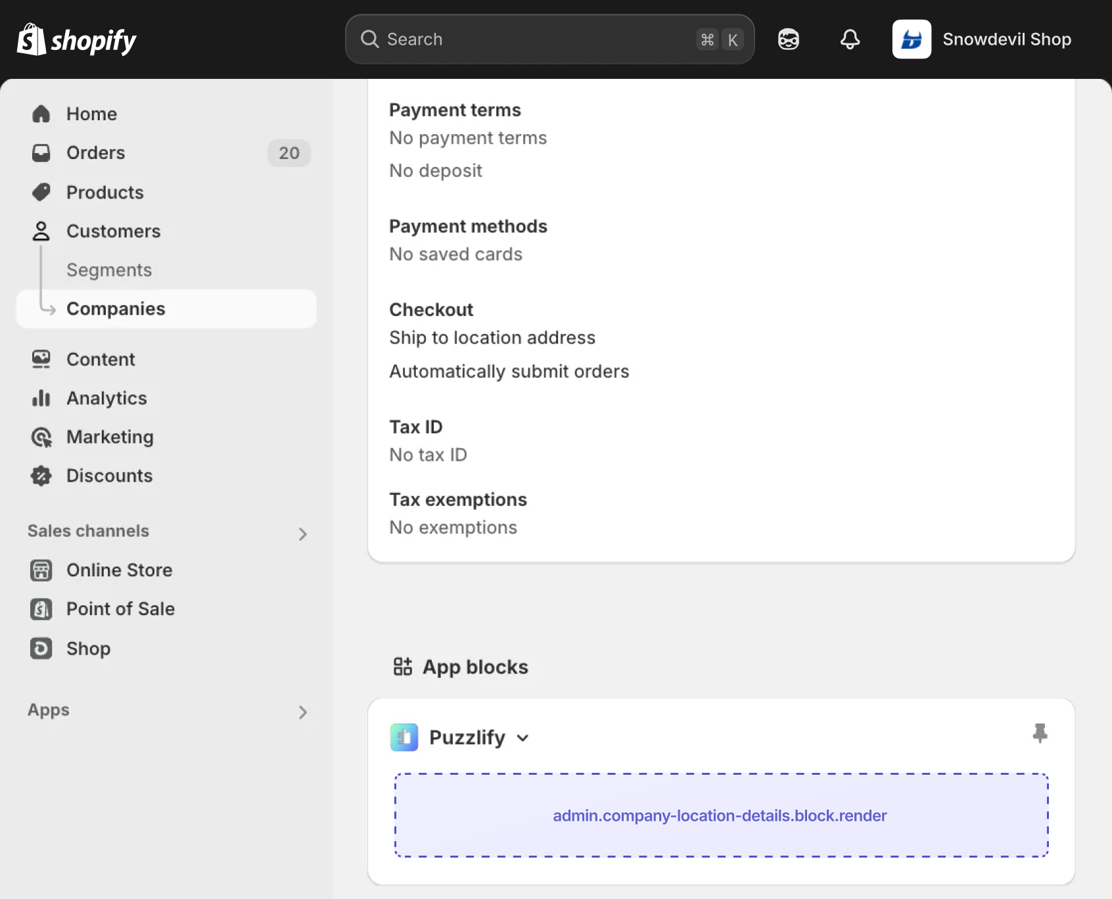Click the Orders inbox icon
The image size is (1112, 899).
[41, 153]
